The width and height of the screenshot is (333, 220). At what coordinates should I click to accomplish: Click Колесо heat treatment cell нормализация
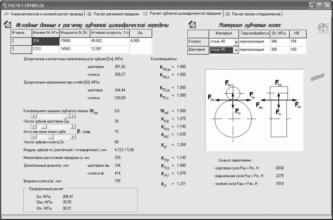coord(254,42)
